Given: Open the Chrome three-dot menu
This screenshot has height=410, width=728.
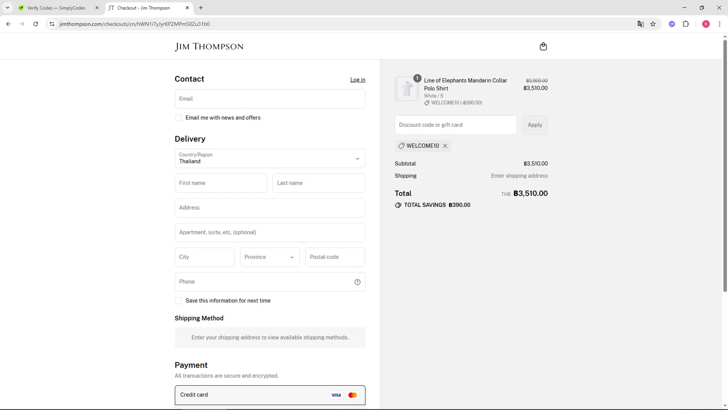Looking at the screenshot, I should [x=720, y=24].
